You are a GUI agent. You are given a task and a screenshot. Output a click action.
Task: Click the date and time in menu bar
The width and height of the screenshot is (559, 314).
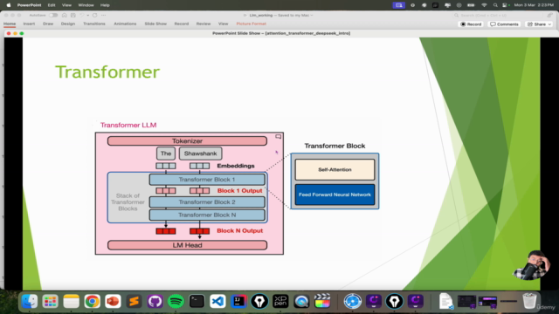point(534,5)
